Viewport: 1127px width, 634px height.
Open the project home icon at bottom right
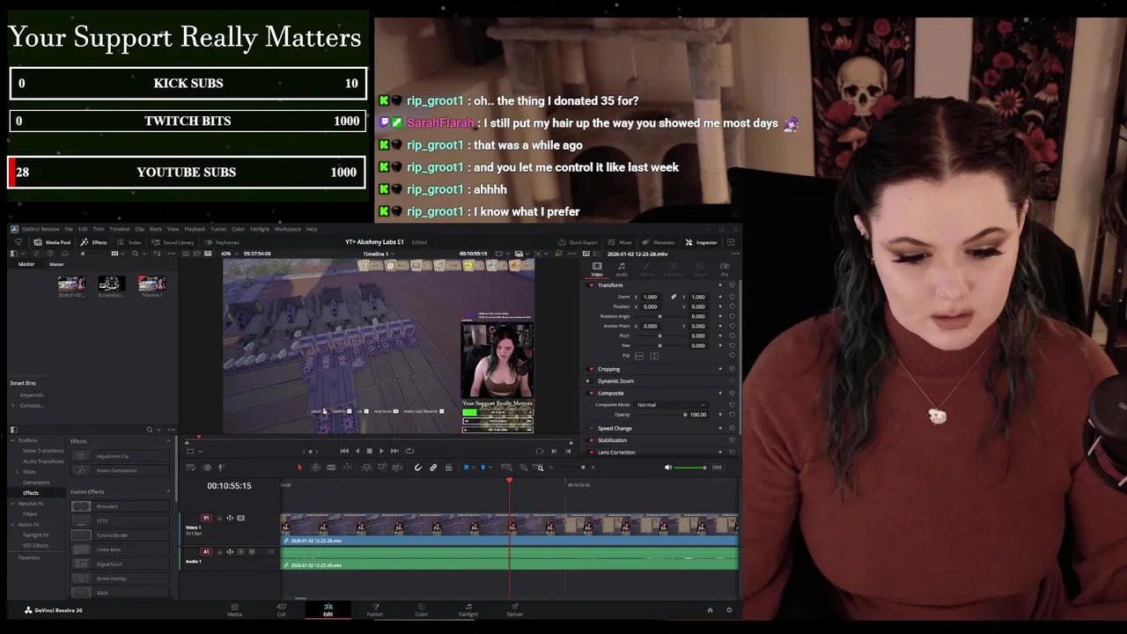710,610
